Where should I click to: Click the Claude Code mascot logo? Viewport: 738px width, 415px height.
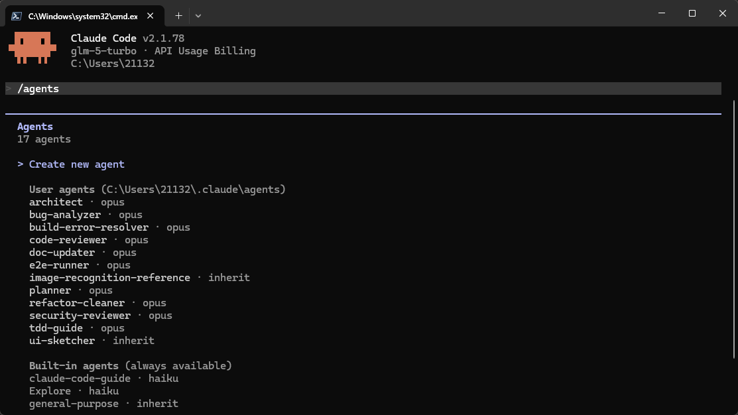(x=32, y=48)
